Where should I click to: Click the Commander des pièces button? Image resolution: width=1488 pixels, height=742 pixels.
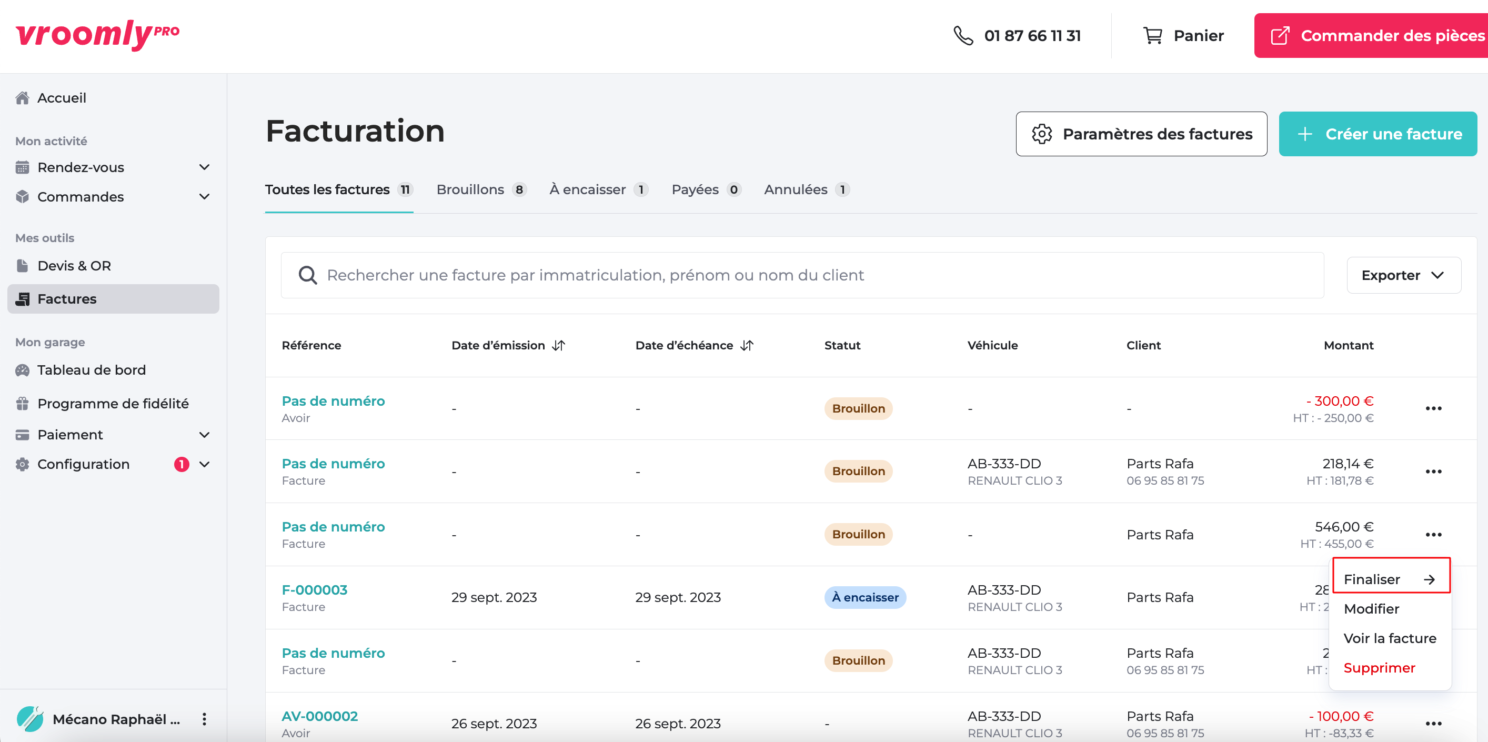click(x=1371, y=36)
